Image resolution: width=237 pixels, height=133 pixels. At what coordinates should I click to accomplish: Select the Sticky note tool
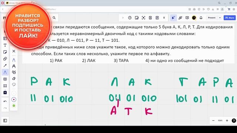coord(5,52)
